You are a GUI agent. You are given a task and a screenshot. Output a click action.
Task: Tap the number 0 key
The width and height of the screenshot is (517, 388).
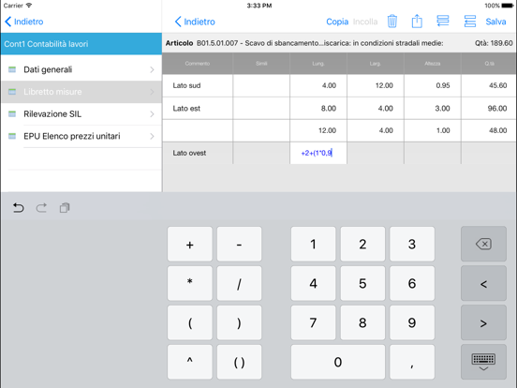pyautogui.click(x=338, y=362)
